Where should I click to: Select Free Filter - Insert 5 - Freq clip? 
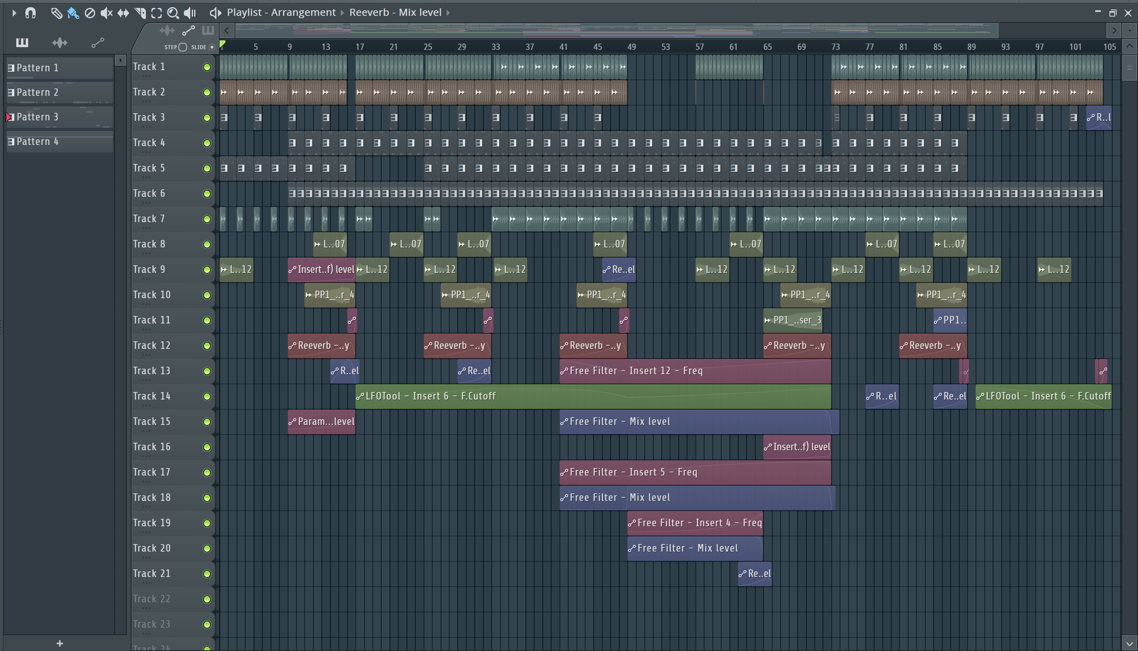695,472
